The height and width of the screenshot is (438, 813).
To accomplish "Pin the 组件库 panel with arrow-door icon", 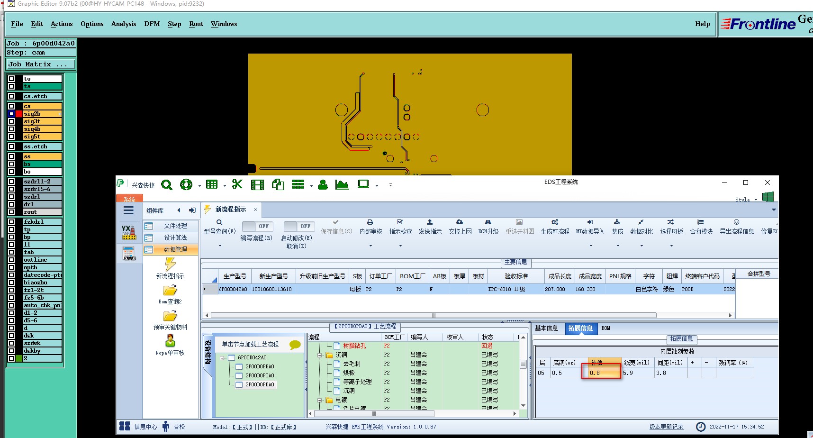I will tap(192, 210).
